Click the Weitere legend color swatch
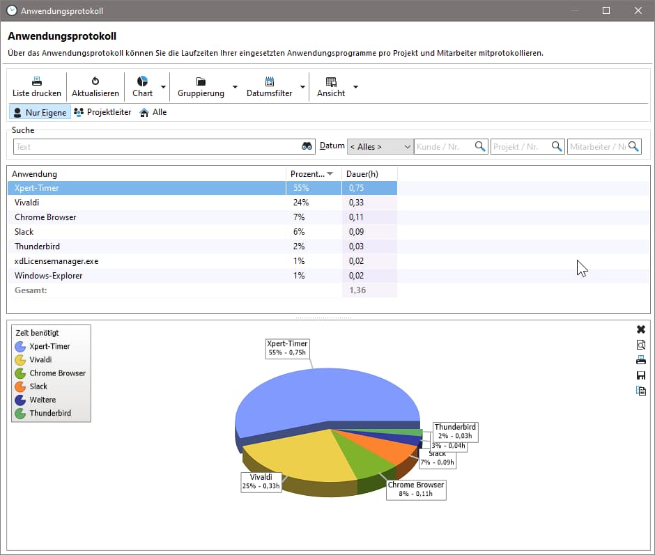The height and width of the screenshot is (555, 655). [x=20, y=400]
